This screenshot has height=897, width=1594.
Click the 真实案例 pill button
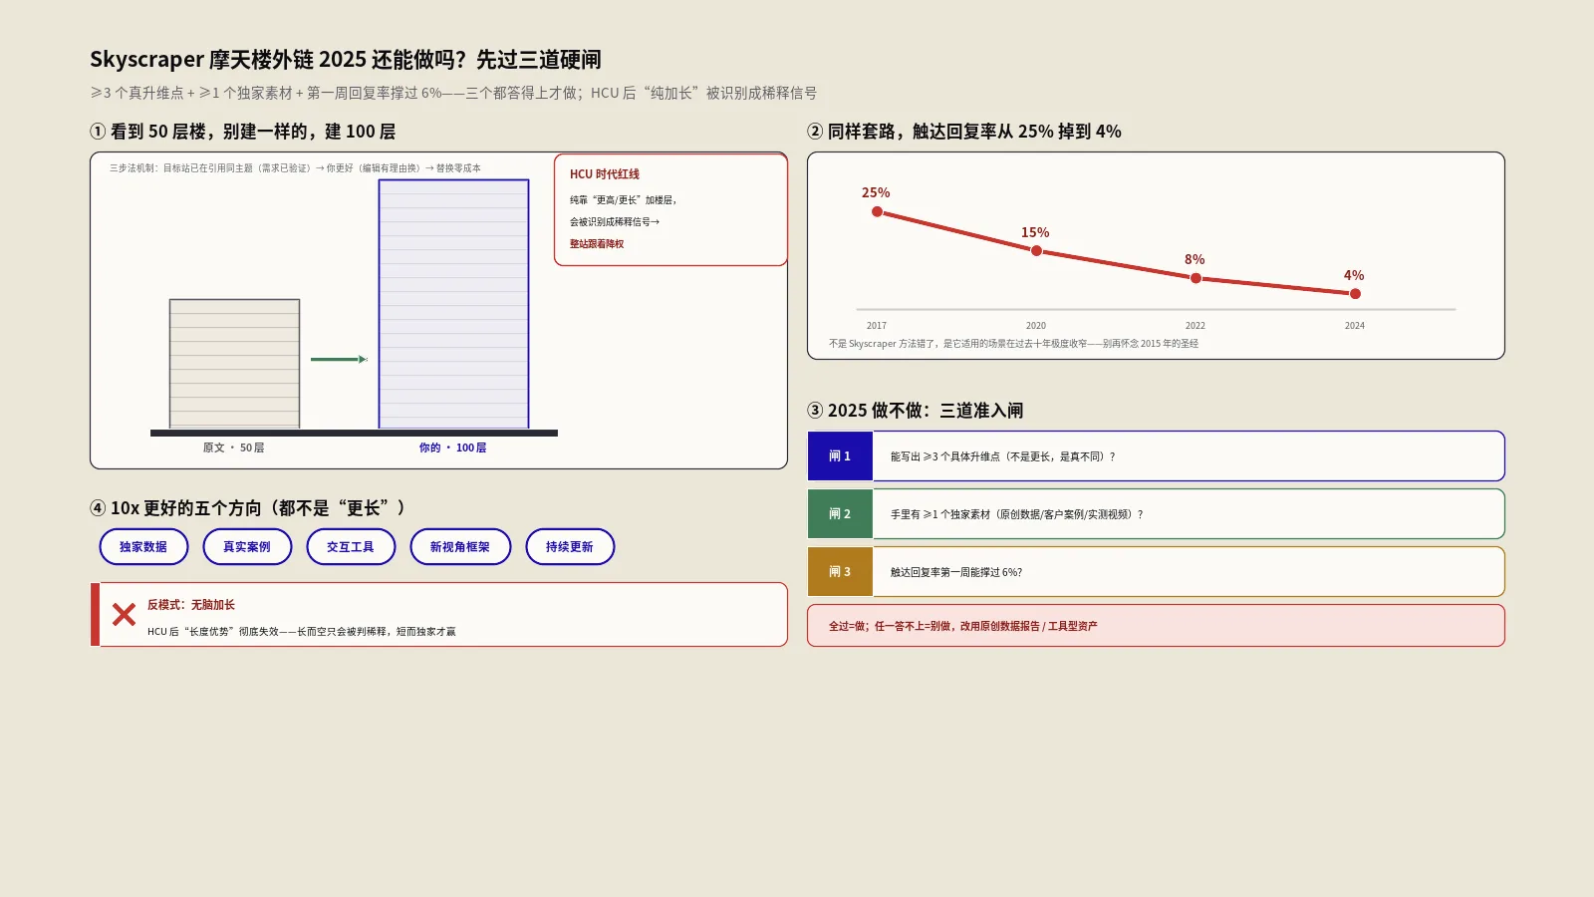(247, 546)
